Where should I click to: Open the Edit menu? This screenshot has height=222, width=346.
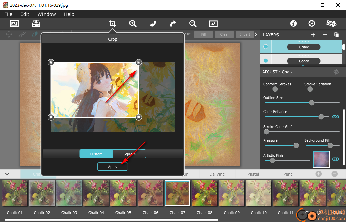coord(25,14)
